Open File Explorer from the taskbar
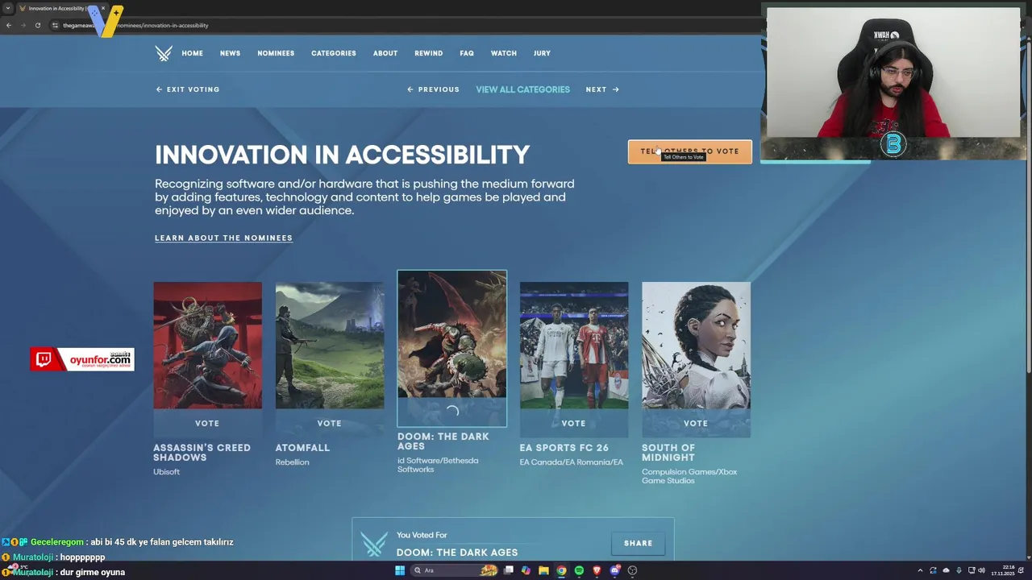 tap(543, 570)
